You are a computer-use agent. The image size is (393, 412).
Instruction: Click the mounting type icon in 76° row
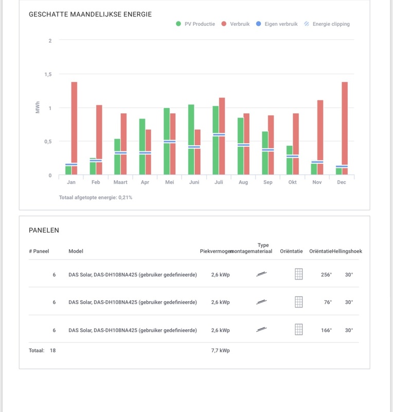(261, 302)
